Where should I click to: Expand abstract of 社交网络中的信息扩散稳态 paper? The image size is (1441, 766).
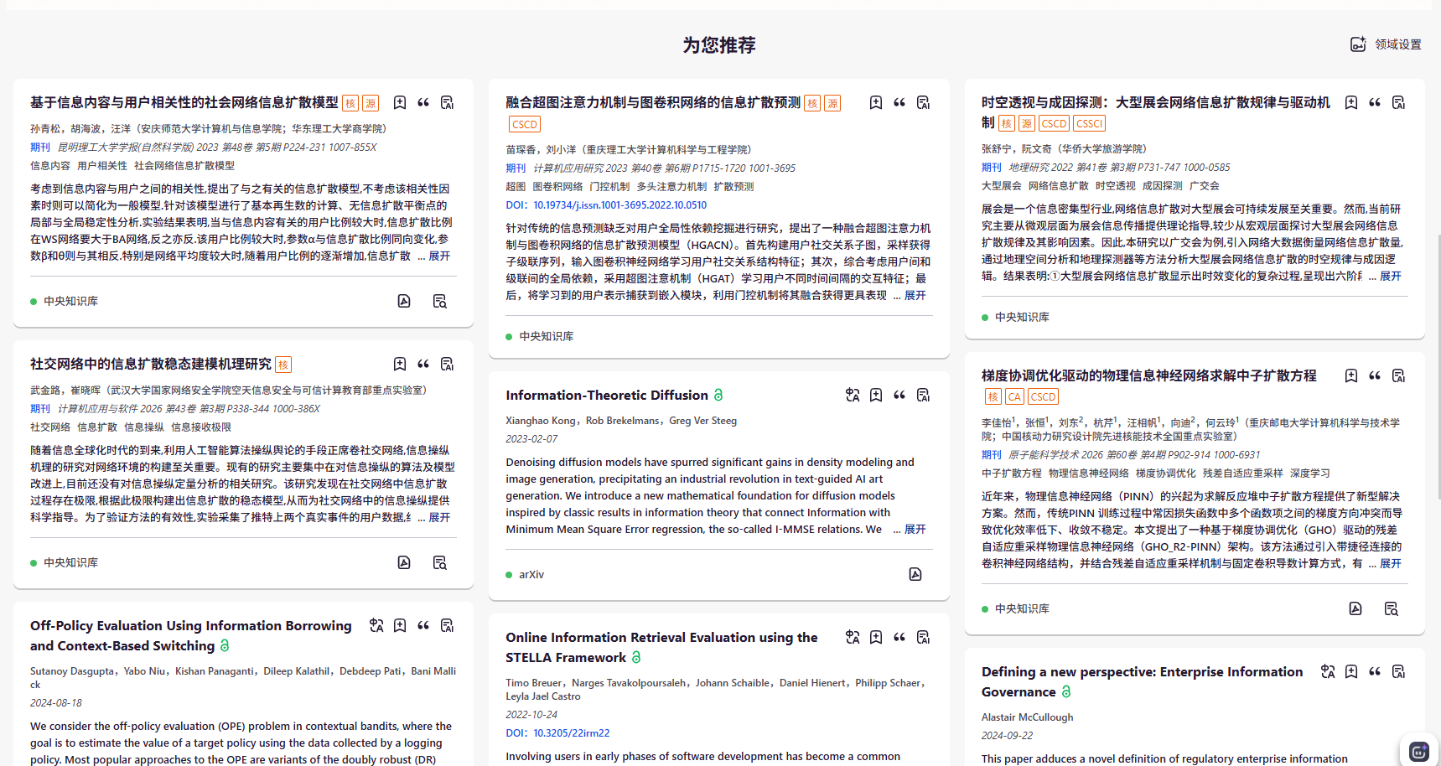(439, 517)
